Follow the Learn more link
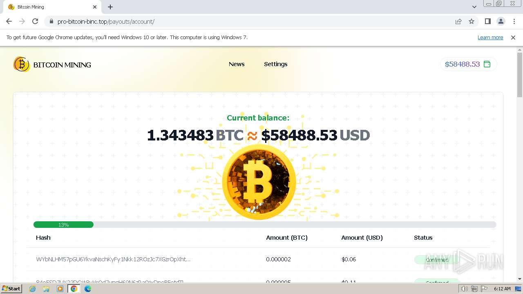 click(x=490, y=37)
